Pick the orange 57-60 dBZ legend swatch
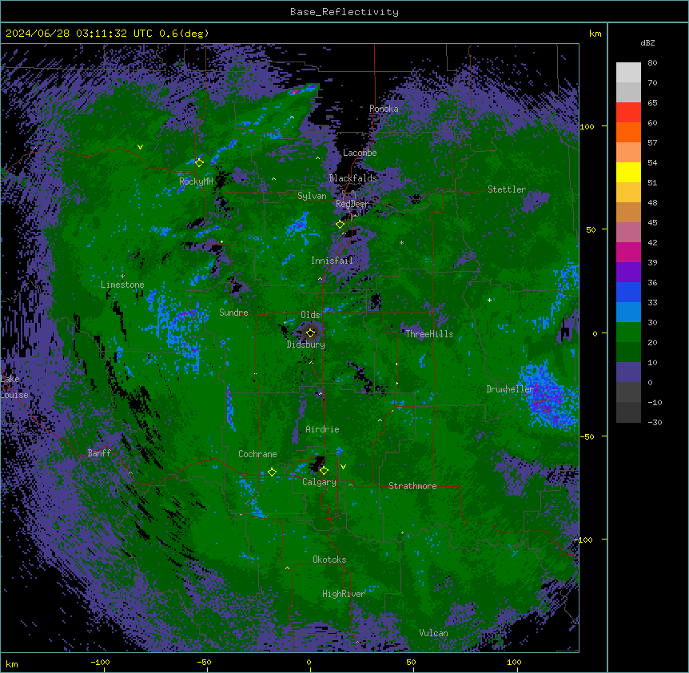This screenshot has height=673, width=689. [x=628, y=132]
